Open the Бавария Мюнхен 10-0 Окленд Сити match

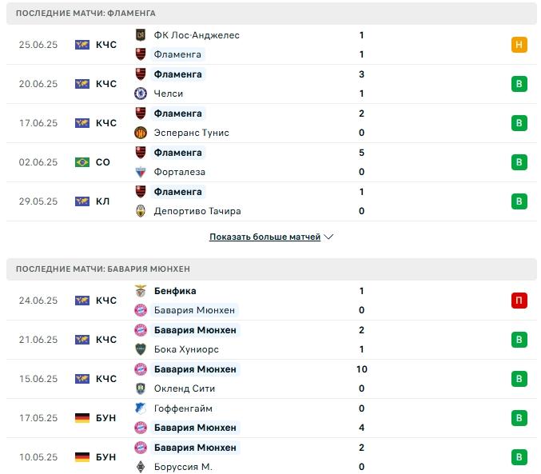272,379
